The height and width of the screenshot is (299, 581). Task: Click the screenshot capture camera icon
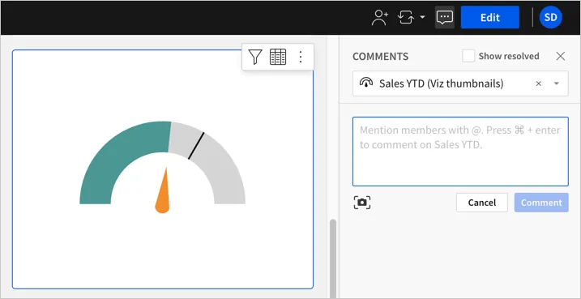coord(362,203)
